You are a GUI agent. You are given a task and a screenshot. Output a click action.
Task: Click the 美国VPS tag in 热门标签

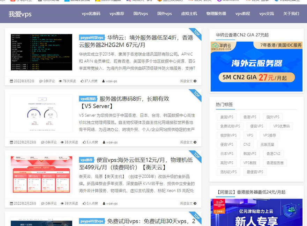[227, 117]
